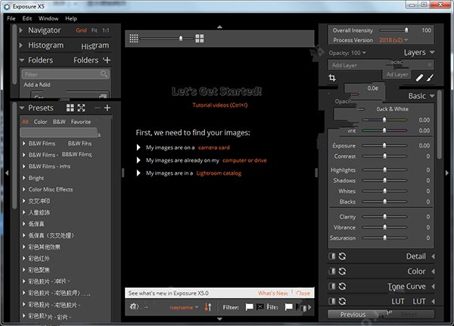This screenshot has width=454, height=326.
Task: Collapse the Basic panel
Action: coord(432,96)
